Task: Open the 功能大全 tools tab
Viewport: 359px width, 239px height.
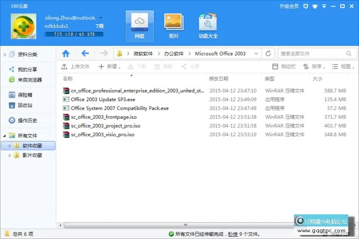Action: [208, 26]
